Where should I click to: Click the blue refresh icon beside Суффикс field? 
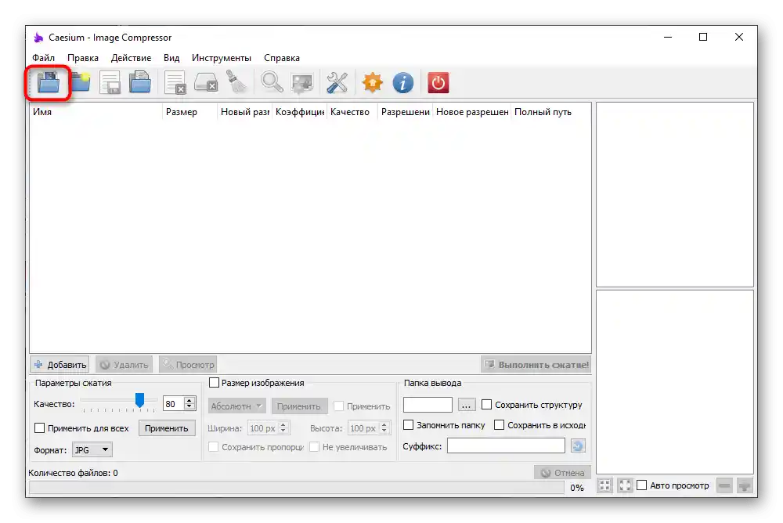578,446
